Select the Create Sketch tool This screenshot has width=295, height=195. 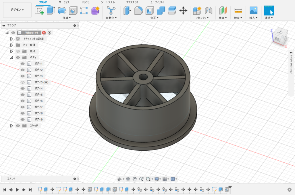[40, 11]
